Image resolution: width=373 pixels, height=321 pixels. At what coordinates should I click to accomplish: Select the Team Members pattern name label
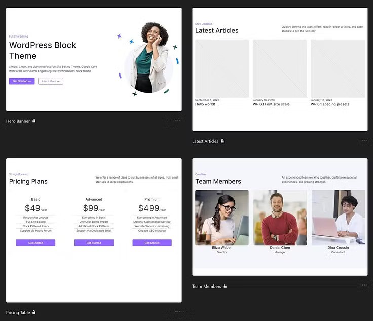207,286
